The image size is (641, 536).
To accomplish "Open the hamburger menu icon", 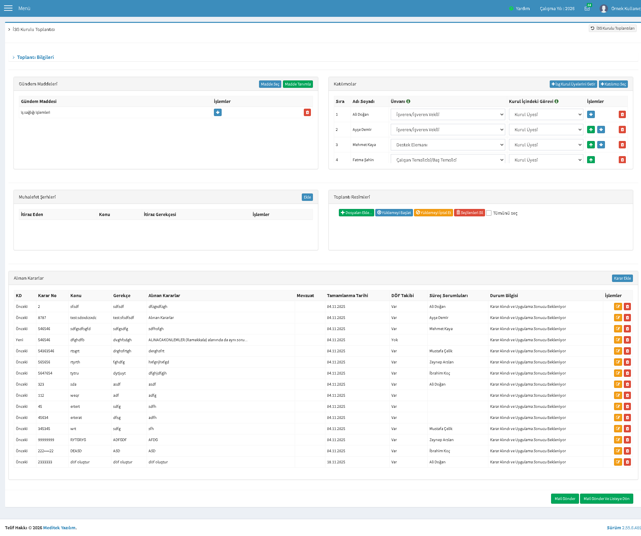I will pyautogui.click(x=8, y=8).
